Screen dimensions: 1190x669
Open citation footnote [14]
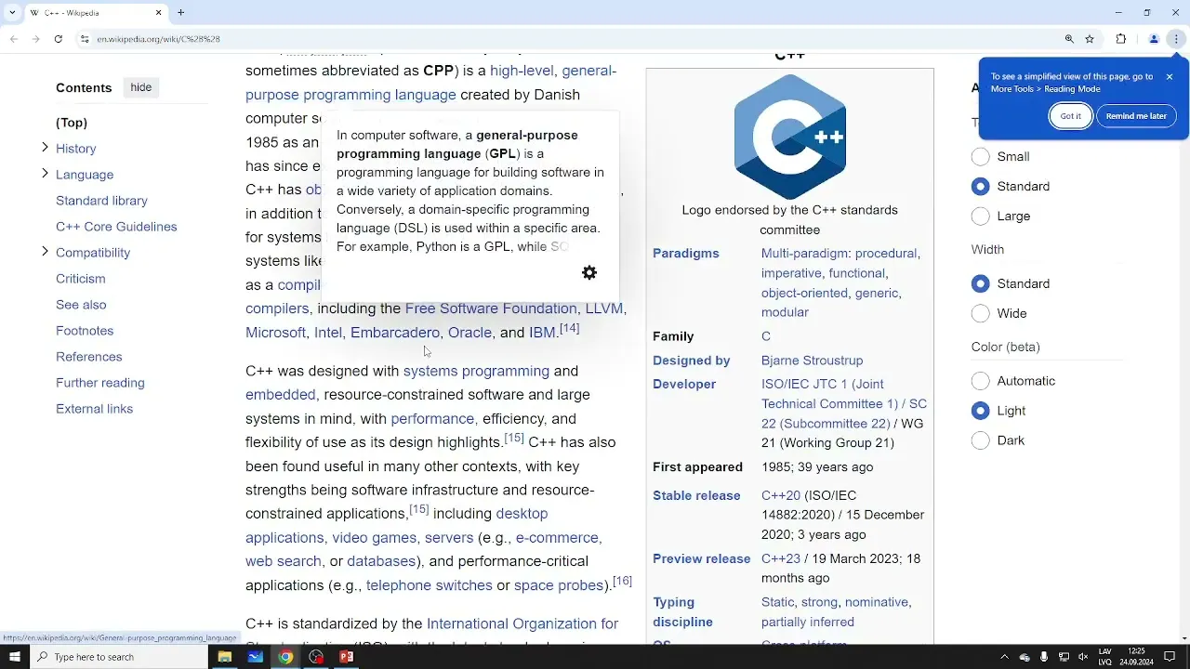coord(570,328)
